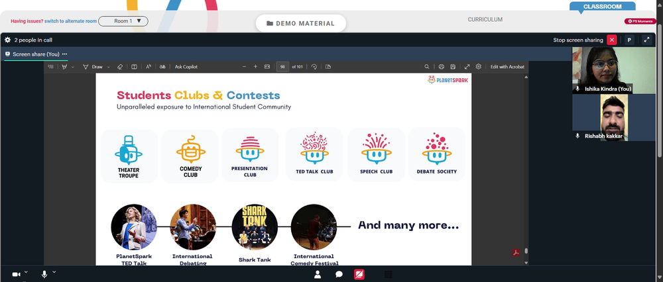
Task: Click scroll down arrow of PDF scrollbar
Action: pos(526,263)
